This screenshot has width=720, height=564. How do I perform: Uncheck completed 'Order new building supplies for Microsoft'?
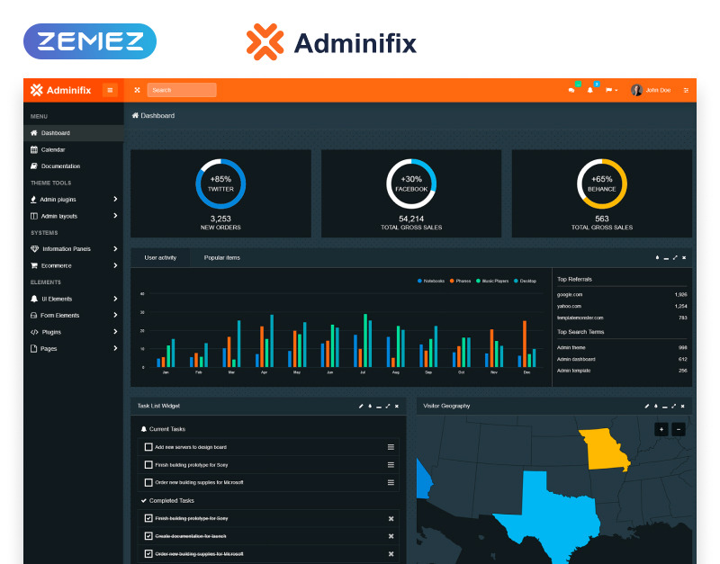point(148,553)
